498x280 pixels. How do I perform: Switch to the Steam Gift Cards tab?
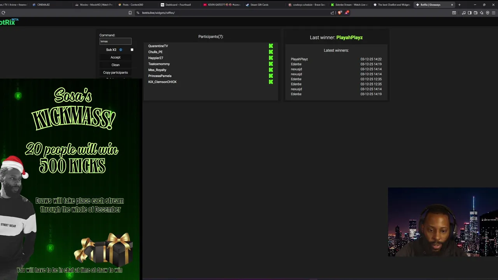click(x=264, y=5)
